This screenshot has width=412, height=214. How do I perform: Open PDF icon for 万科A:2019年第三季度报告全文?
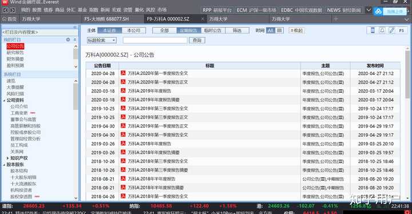click(x=123, y=108)
